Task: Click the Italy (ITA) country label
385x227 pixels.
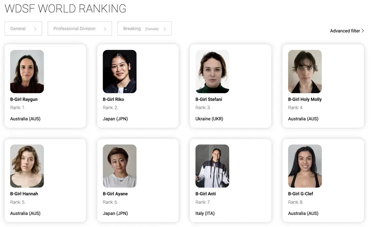Action: pyautogui.click(x=206, y=213)
